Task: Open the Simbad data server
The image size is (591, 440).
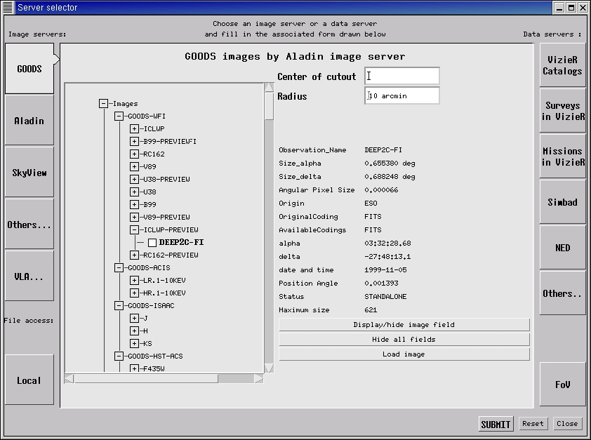Action: click(562, 202)
